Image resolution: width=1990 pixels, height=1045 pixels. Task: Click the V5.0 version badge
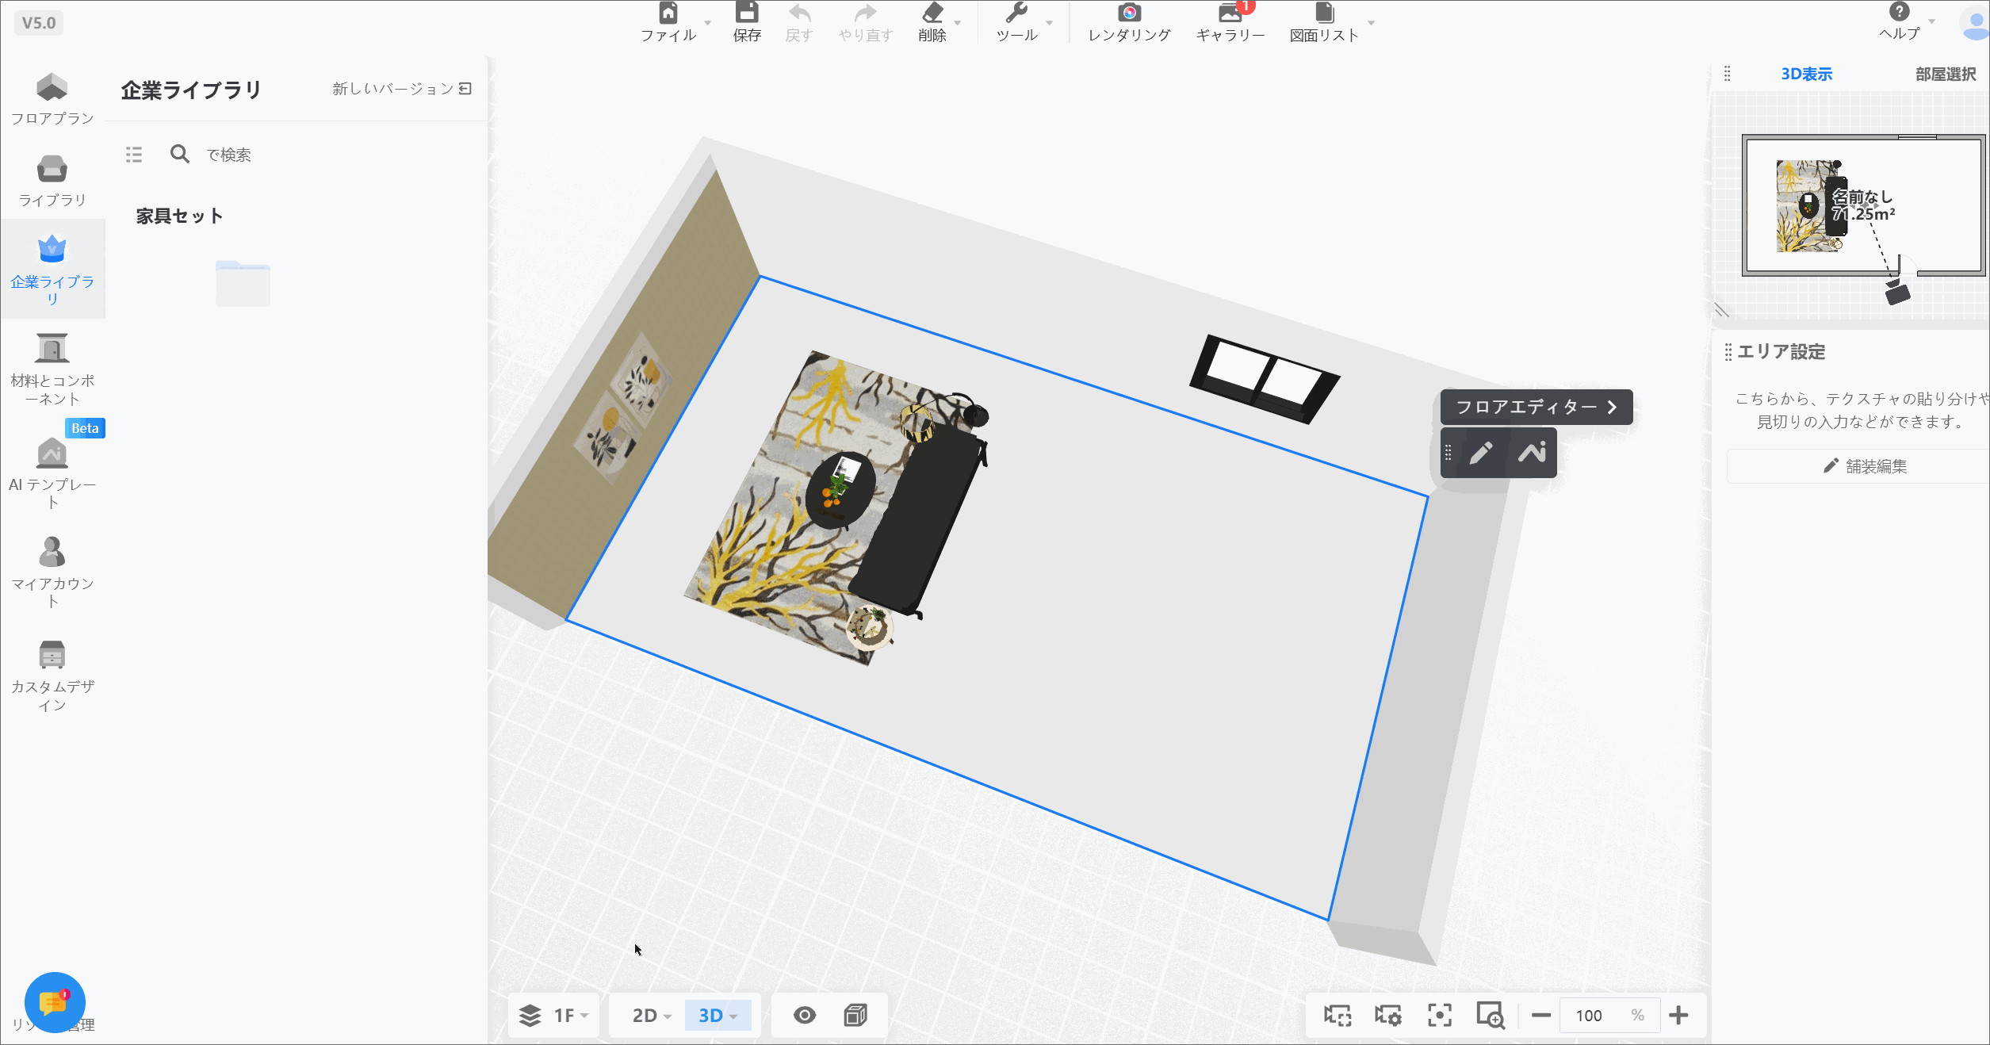click(39, 22)
